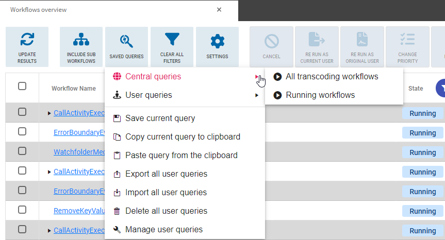
Task: Click the Workflow Name column header
Action: click(x=73, y=89)
